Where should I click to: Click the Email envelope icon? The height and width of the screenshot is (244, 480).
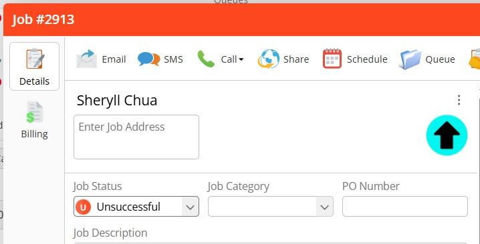point(87,59)
